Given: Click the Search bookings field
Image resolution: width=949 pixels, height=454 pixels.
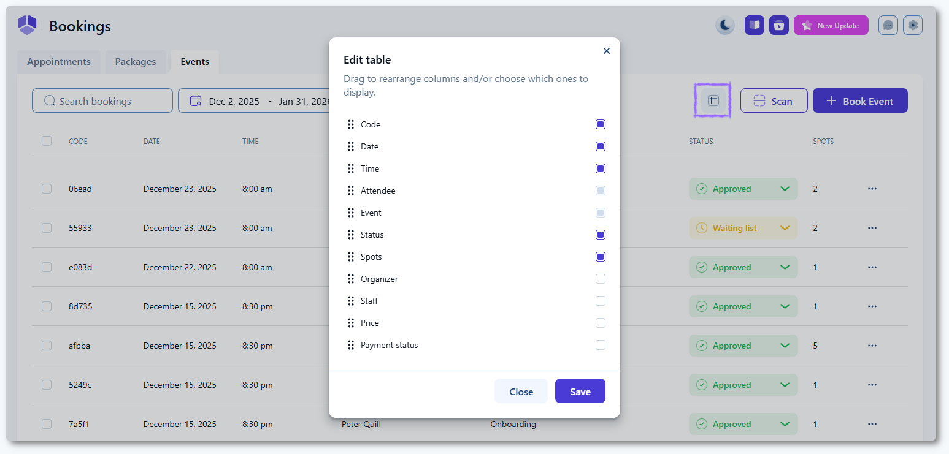Looking at the screenshot, I should [102, 101].
